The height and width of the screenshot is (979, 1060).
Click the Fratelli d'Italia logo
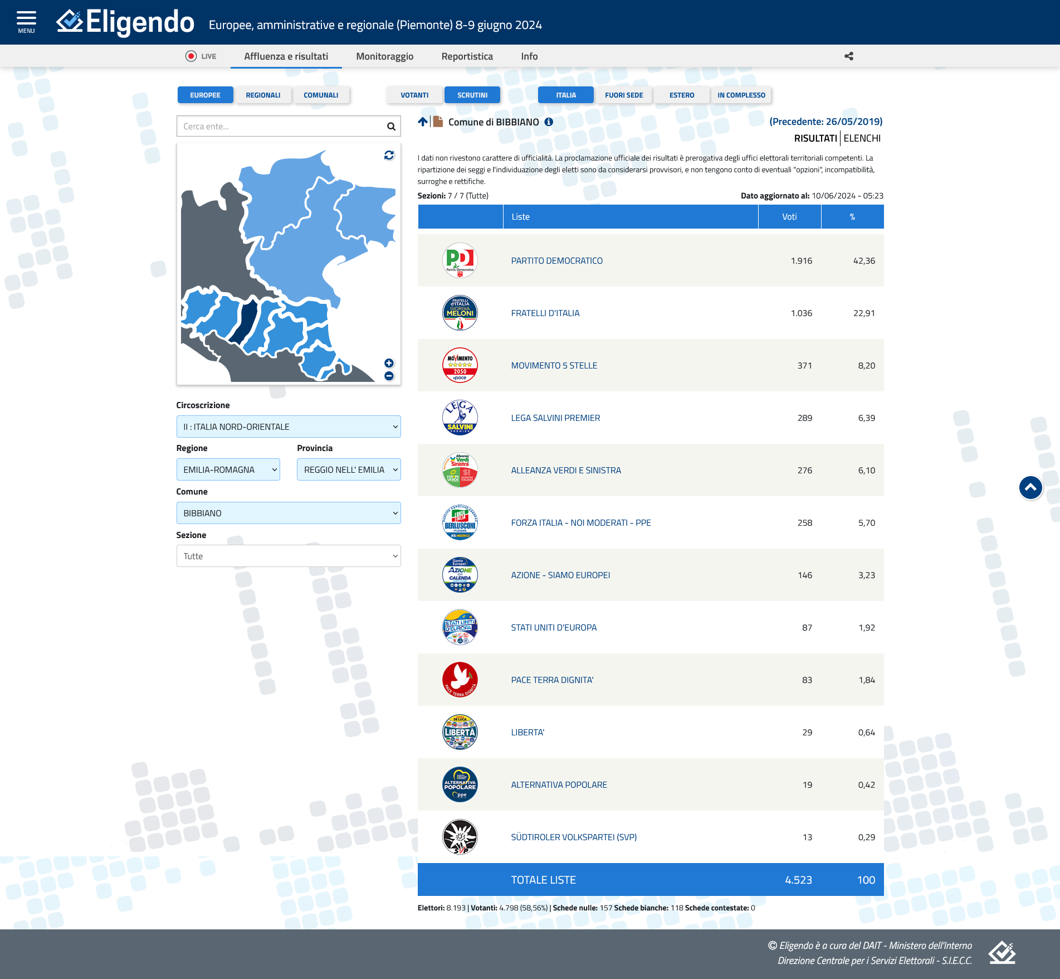(x=460, y=313)
